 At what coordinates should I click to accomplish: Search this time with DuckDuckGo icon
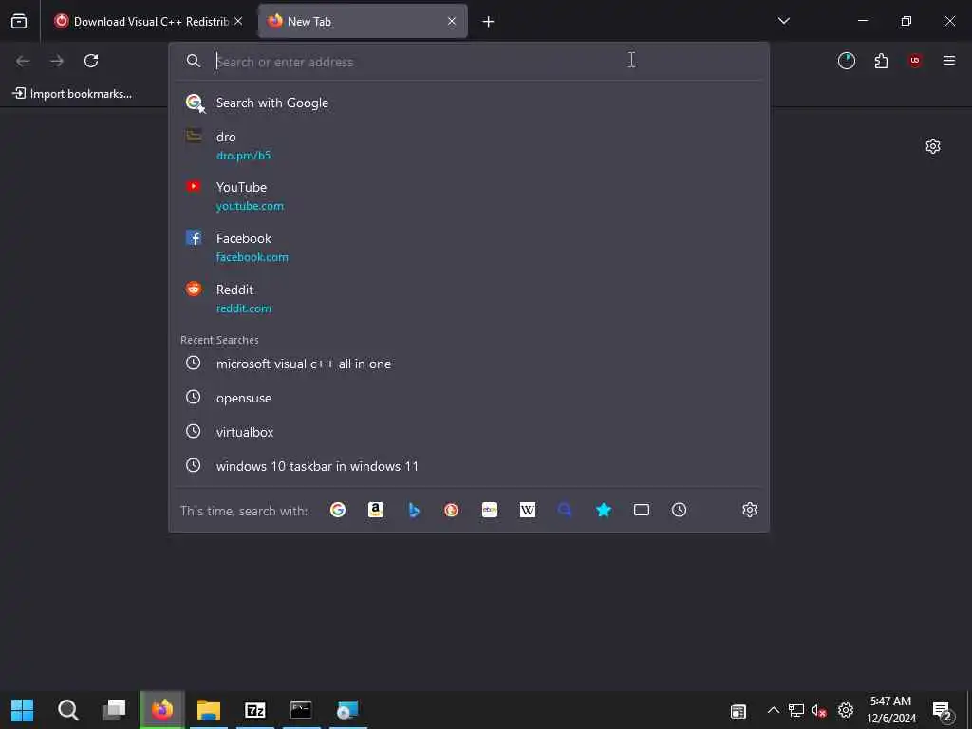coord(451,510)
